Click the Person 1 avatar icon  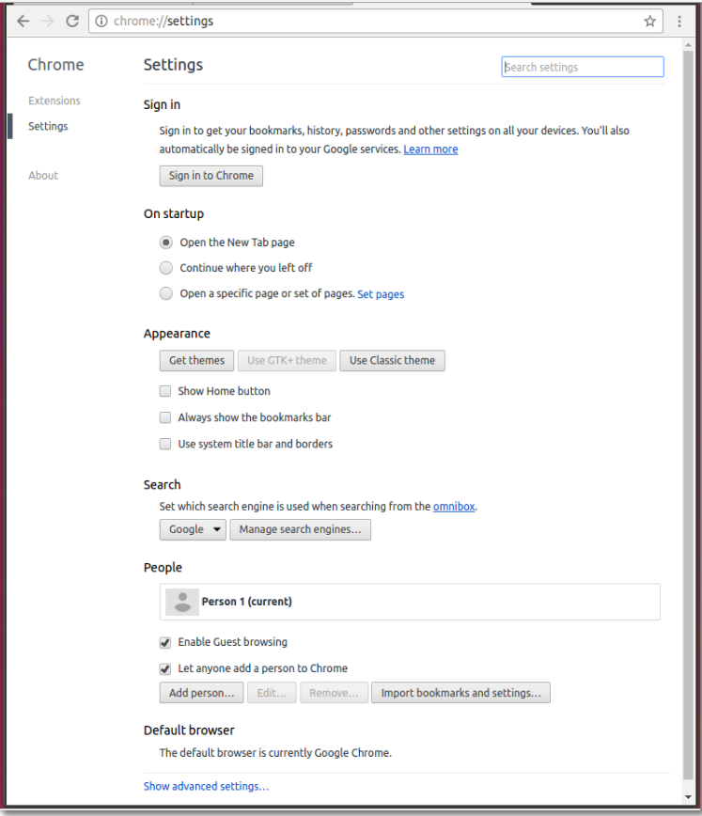pyautogui.click(x=182, y=602)
